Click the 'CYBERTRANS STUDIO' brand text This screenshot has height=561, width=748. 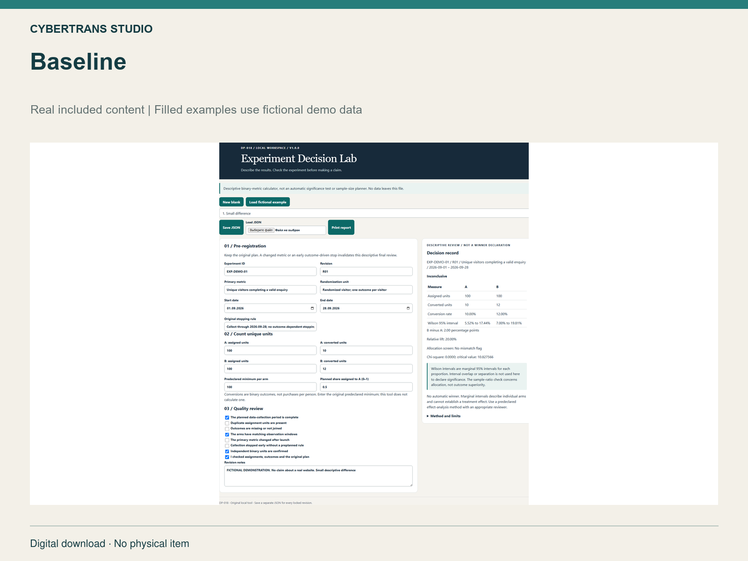(x=91, y=29)
